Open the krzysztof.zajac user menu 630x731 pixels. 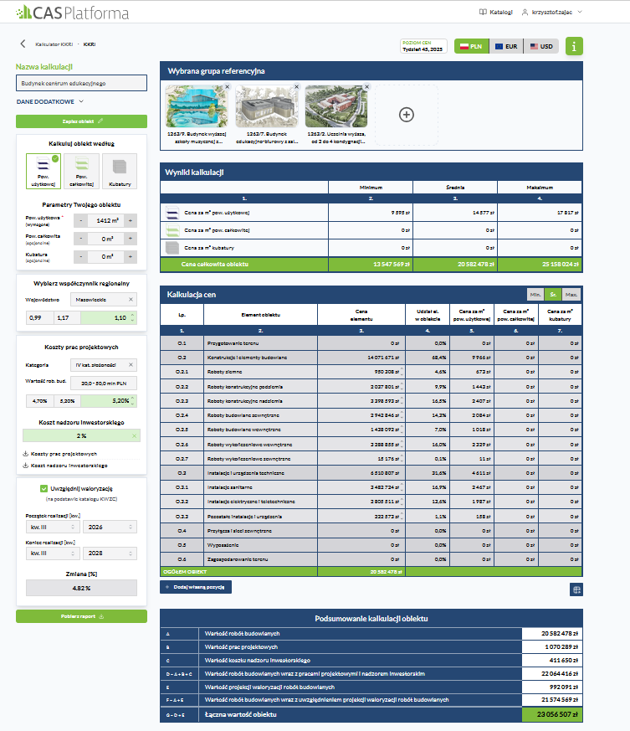click(551, 13)
